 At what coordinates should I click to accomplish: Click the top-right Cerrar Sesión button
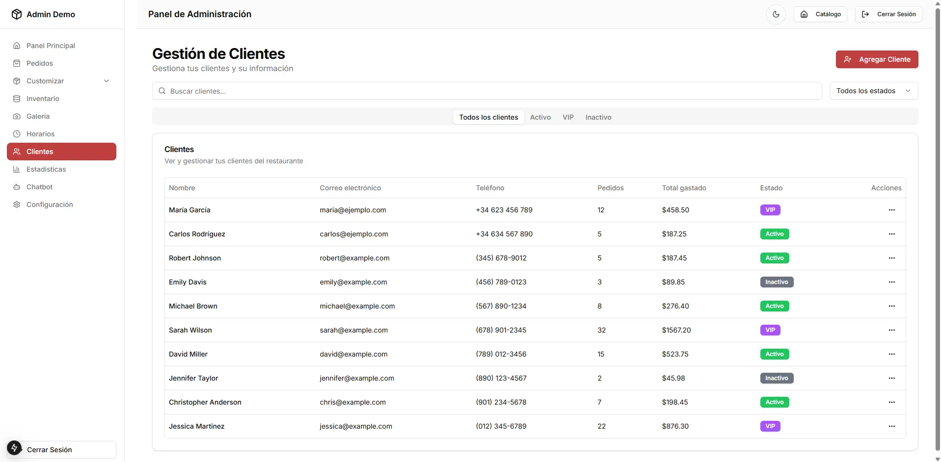tap(888, 14)
